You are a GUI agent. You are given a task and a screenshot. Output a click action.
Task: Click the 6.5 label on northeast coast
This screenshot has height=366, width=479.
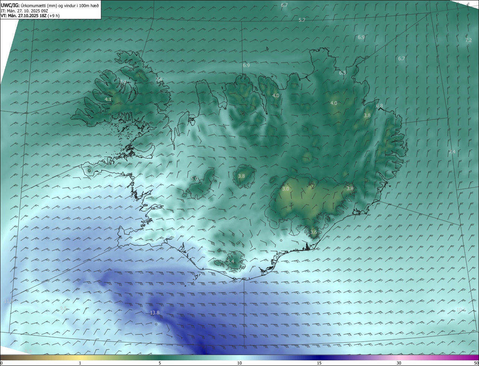342,73
